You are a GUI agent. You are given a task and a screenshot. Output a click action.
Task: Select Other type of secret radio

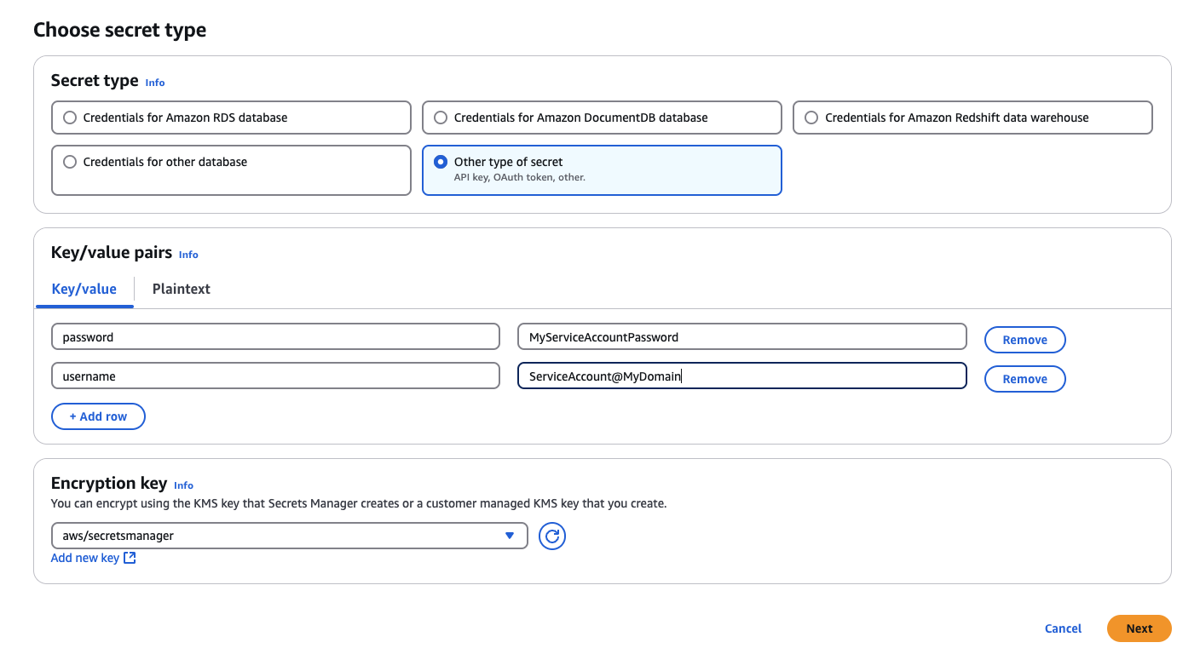441,162
